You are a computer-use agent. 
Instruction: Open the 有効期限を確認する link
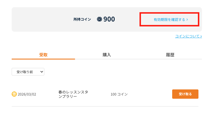point(170,20)
